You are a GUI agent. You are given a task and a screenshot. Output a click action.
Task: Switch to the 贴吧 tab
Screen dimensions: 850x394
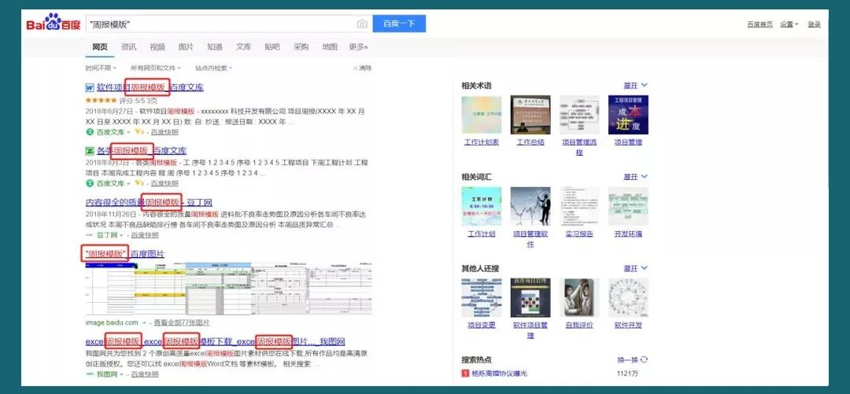click(272, 47)
